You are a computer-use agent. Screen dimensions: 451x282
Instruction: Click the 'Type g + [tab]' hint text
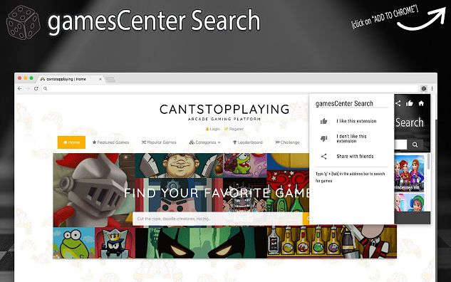[350, 177]
